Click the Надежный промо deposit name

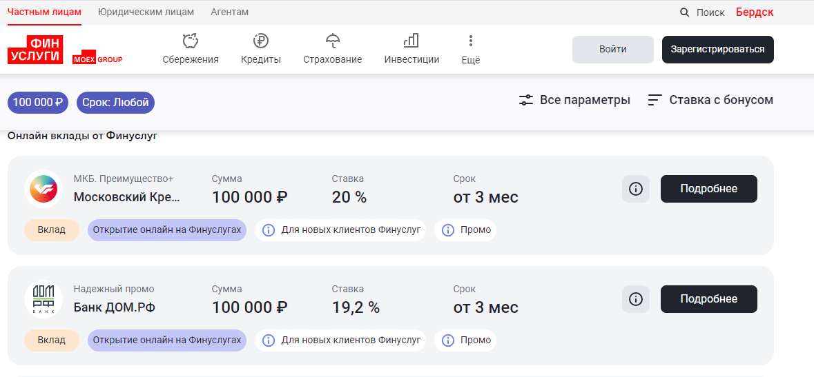114,289
